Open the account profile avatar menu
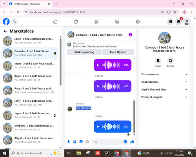Viewport: 196px width, 157px height. click(187, 22)
